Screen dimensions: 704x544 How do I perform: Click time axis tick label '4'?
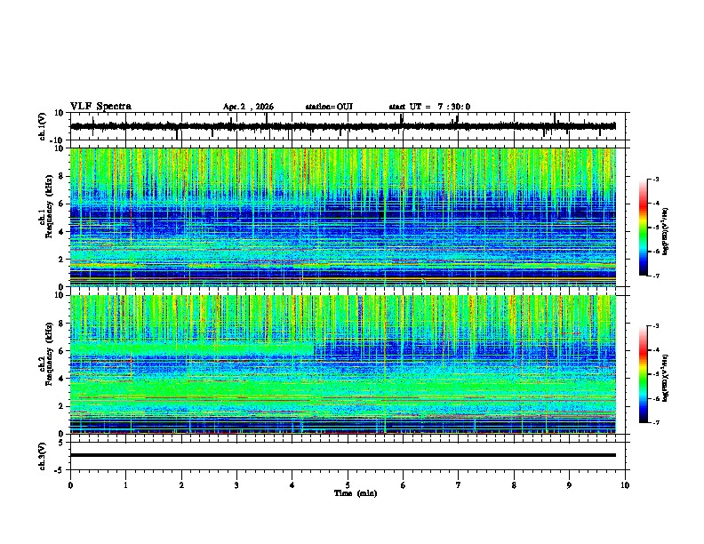(x=292, y=485)
